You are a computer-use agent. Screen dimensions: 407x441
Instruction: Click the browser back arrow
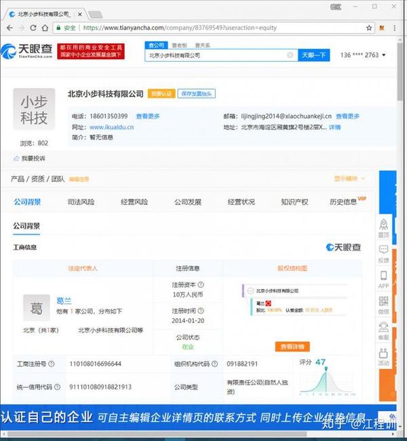click(10, 28)
